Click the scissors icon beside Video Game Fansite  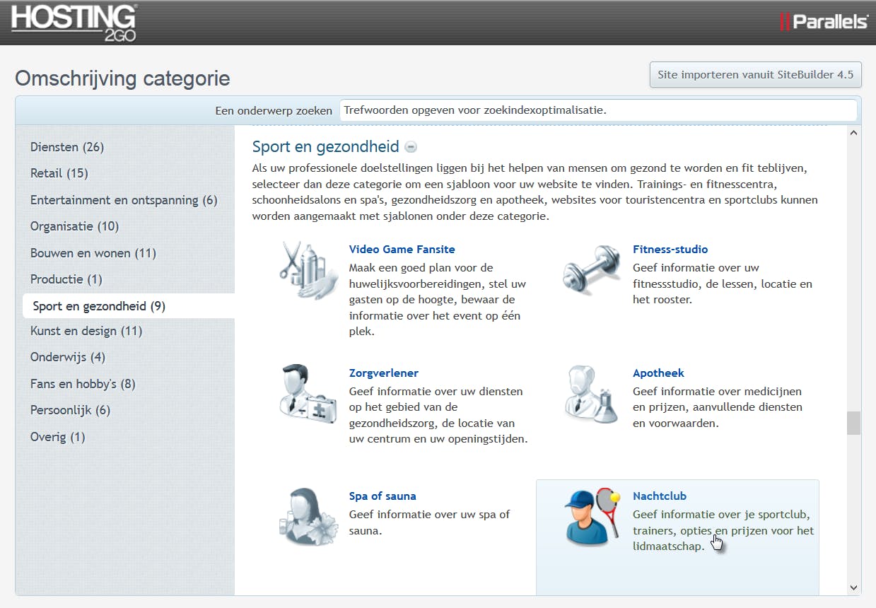tap(309, 271)
